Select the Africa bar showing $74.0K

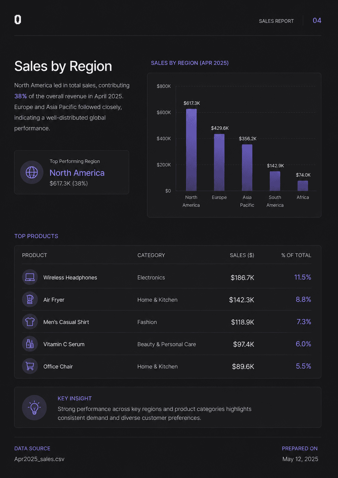(303, 186)
